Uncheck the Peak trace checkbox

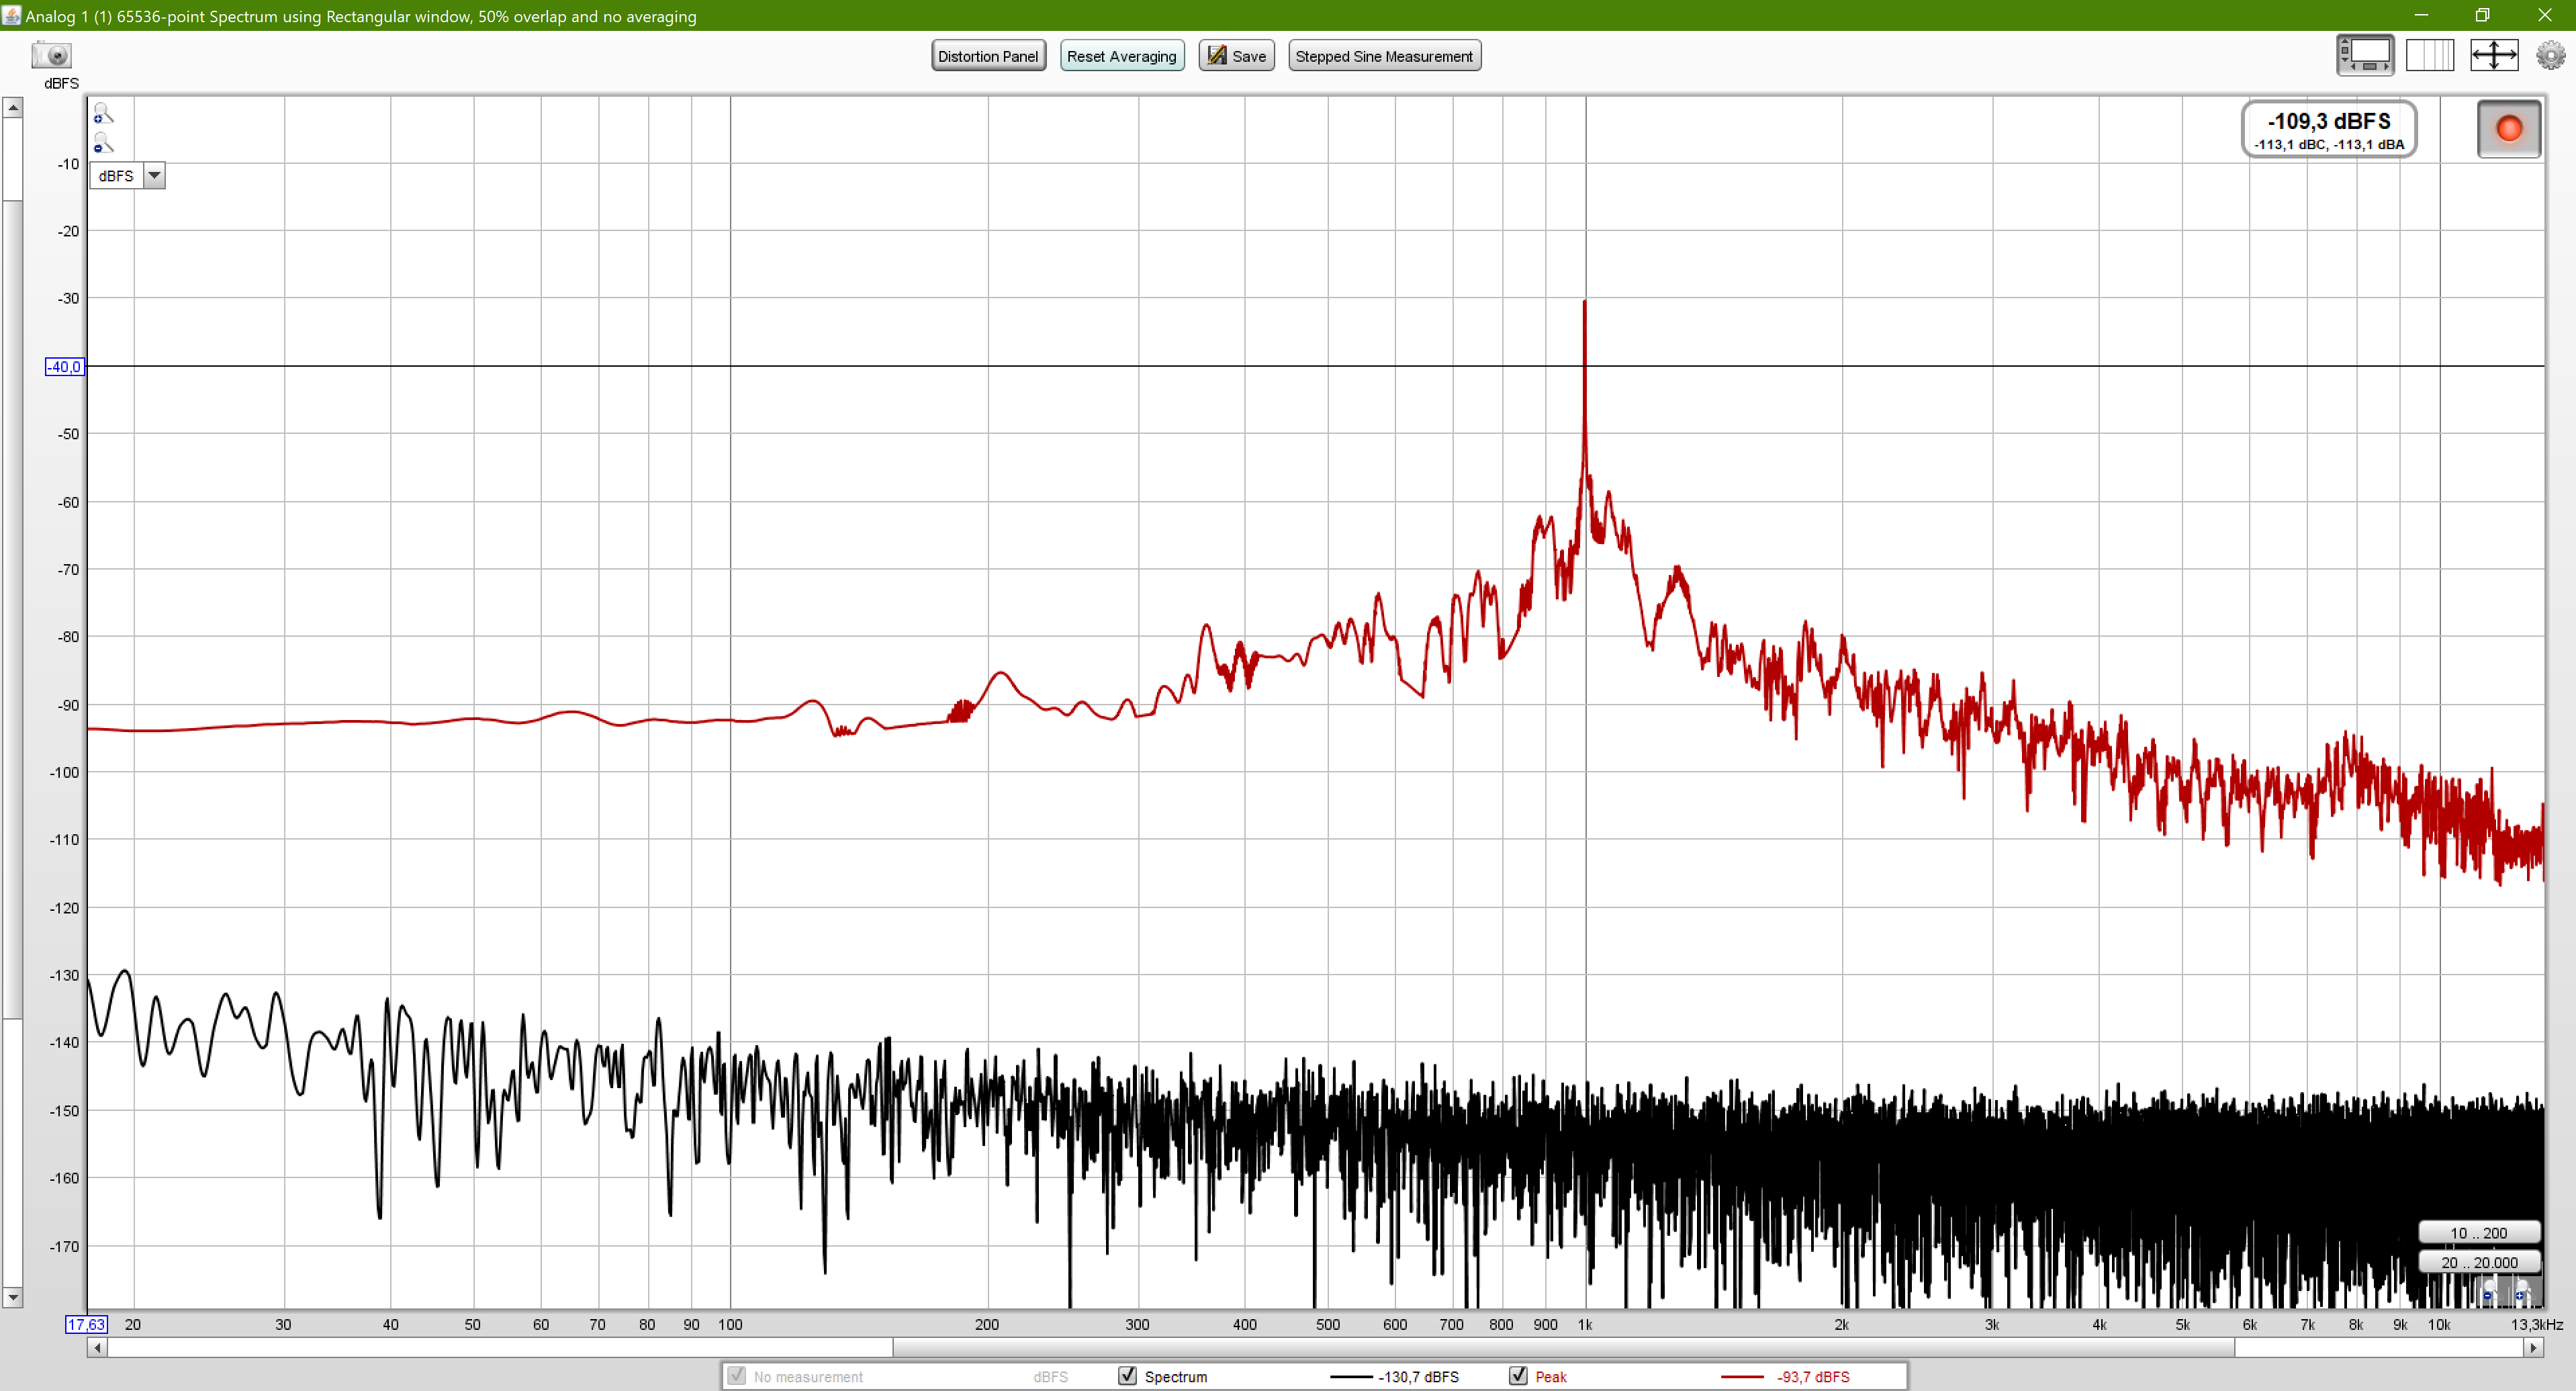(x=1518, y=1376)
